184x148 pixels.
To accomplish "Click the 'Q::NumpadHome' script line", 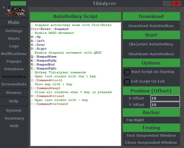I will pyautogui.click(x=44, y=56).
